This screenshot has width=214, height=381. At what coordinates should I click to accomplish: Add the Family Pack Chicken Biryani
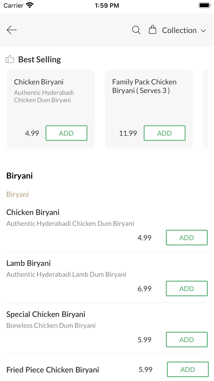pyautogui.click(x=164, y=133)
